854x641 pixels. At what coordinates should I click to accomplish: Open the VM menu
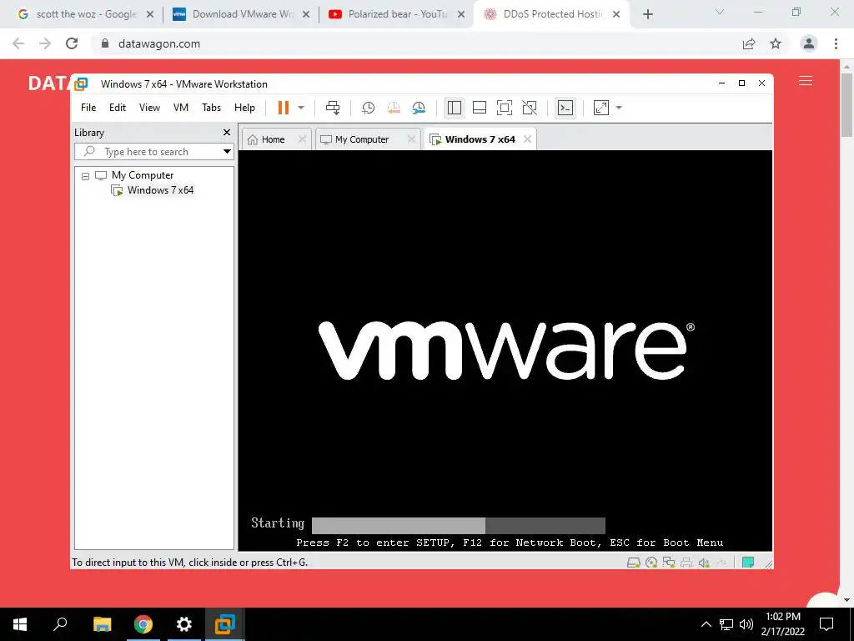pos(181,108)
